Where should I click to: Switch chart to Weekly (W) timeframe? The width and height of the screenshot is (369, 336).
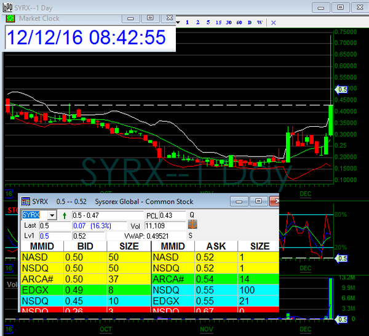(260, 22)
